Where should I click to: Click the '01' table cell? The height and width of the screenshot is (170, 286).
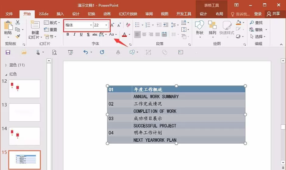click(x=120, y=89)
